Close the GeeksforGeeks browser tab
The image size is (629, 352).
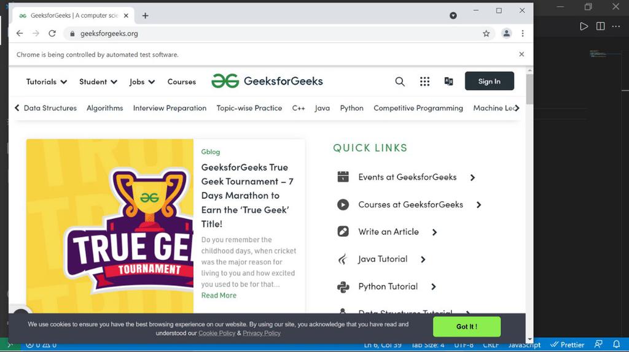[x=126, y=15]
